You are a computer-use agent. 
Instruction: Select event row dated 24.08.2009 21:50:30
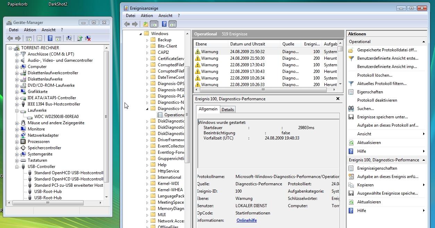click(265, 58)
